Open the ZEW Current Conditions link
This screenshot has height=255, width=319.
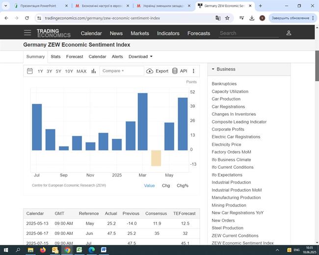pyautogui.click(x=235, y=236)
